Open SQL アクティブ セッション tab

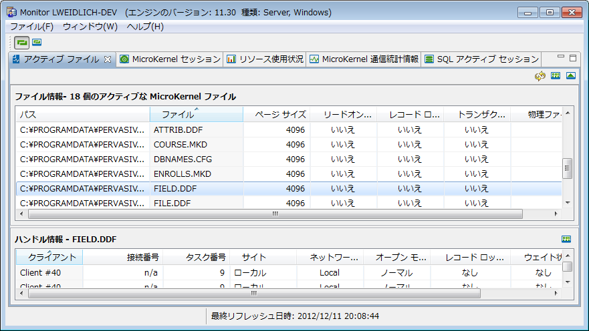pyautogui.click(x=481, y=59)
